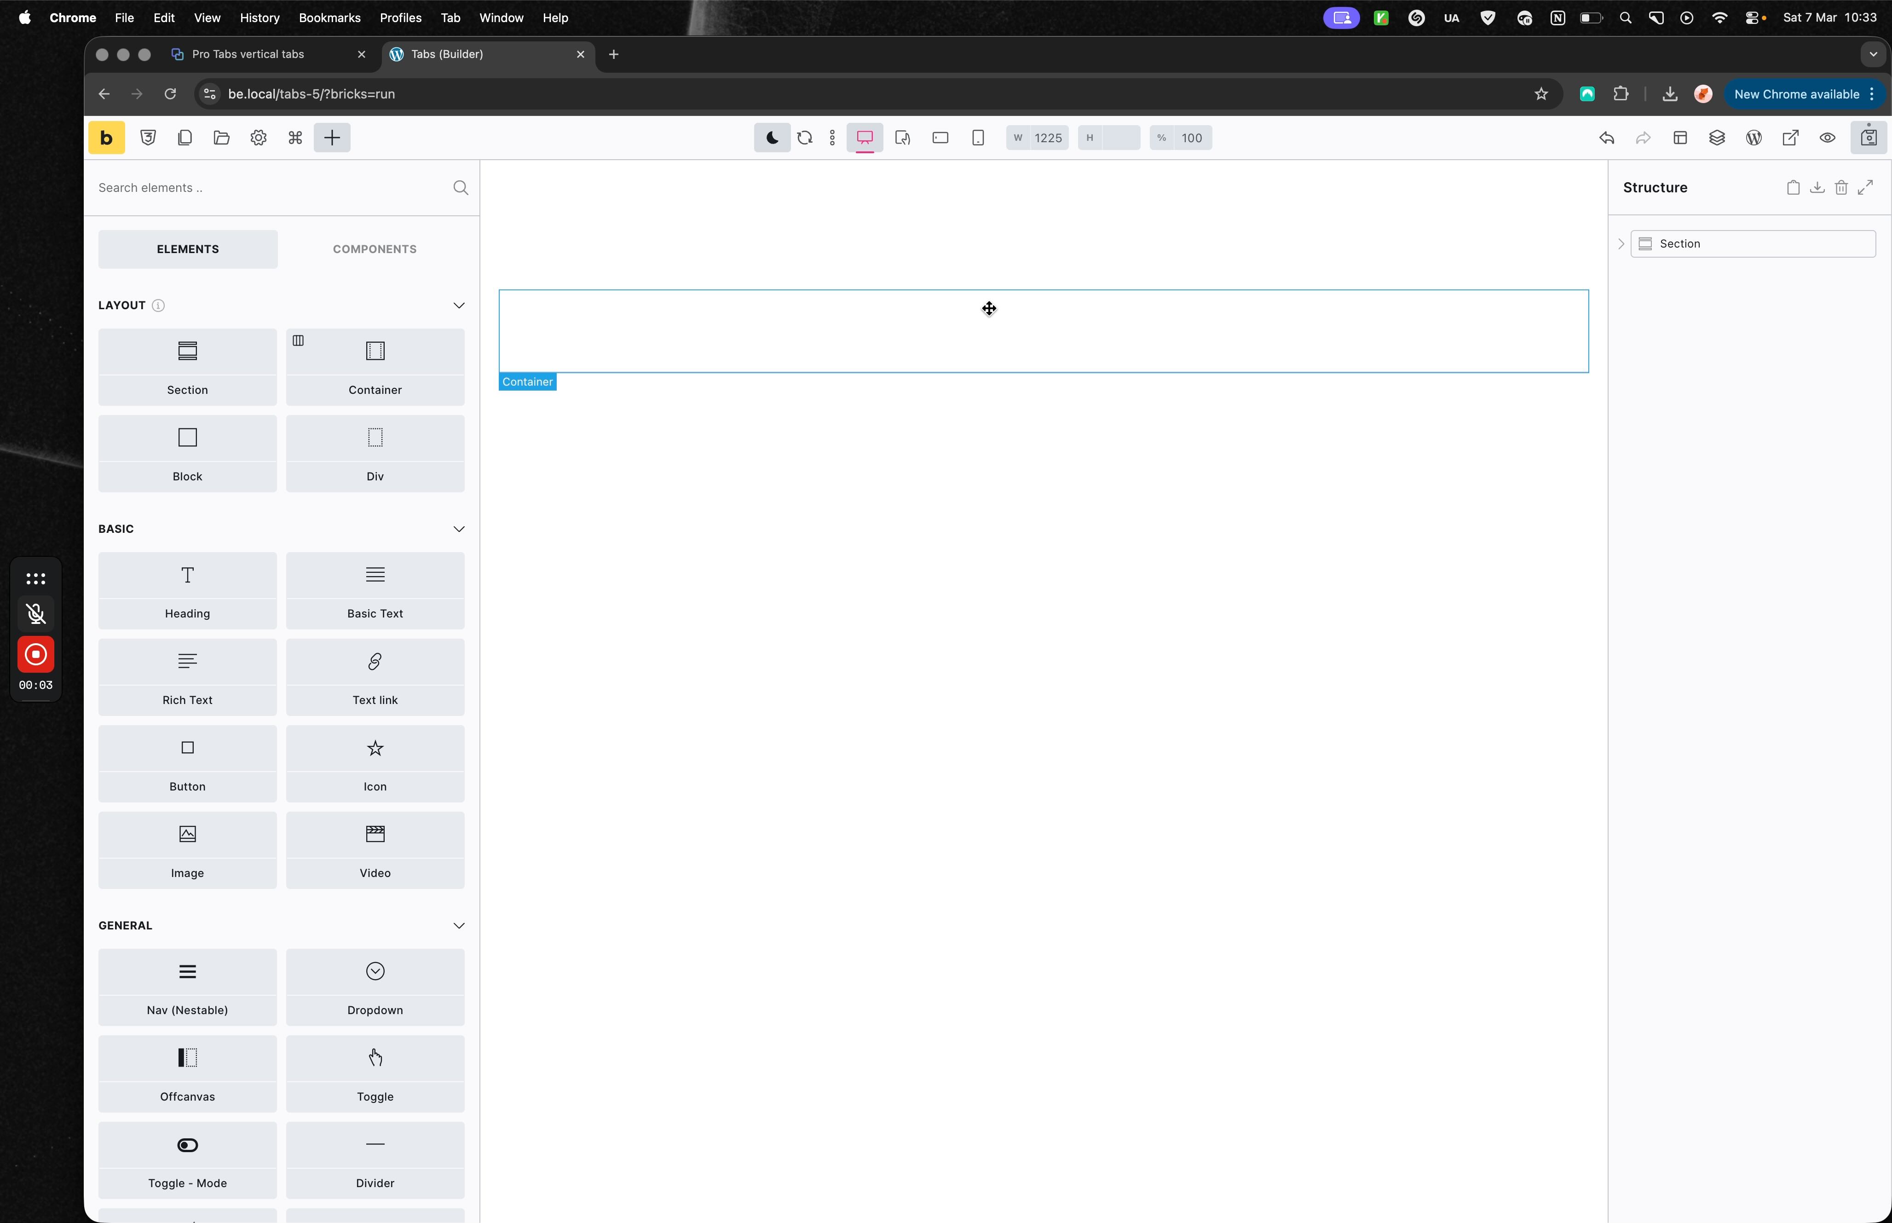The width and height of the screenshot is (1892, 1223).
Task: Preview page with eye icon
Action: coord(1827,138)
